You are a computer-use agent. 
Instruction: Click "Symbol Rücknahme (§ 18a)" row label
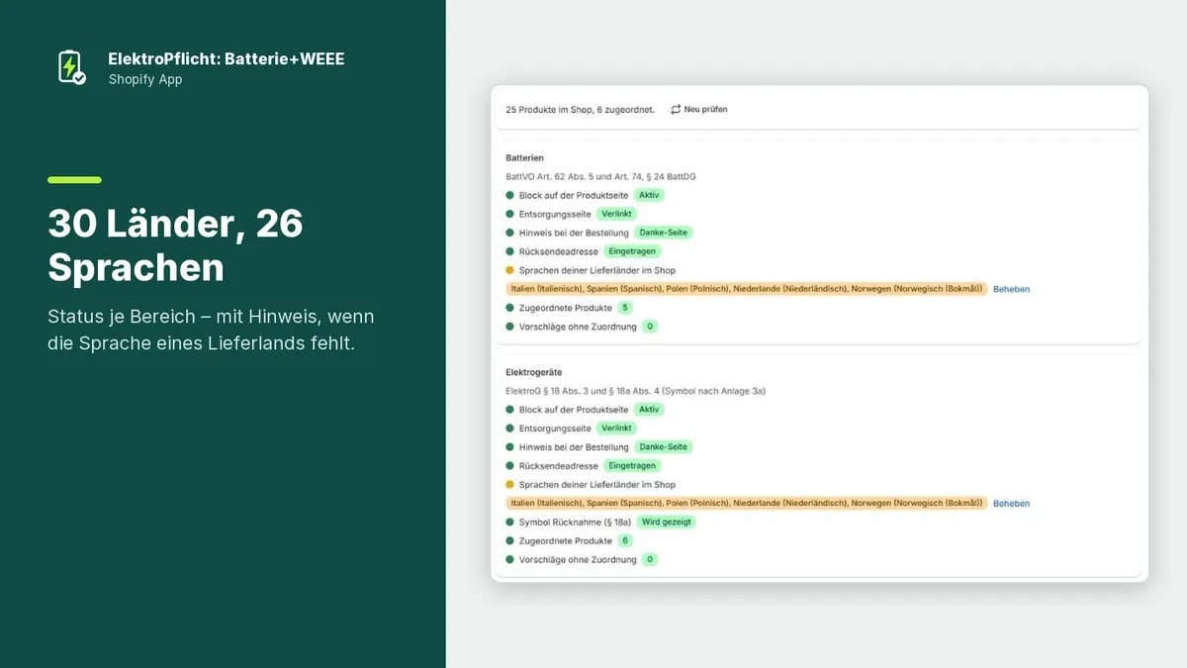point(575,522)
